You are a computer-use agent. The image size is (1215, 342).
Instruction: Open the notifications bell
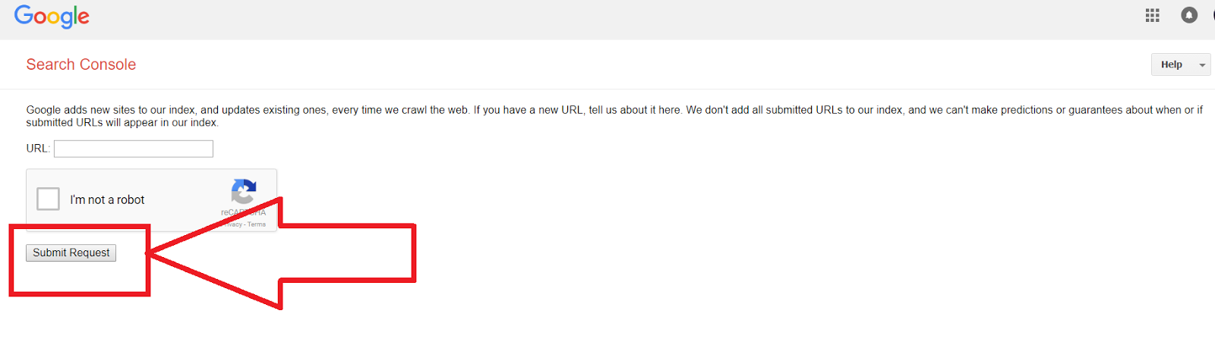click(x=1189, y=15)
